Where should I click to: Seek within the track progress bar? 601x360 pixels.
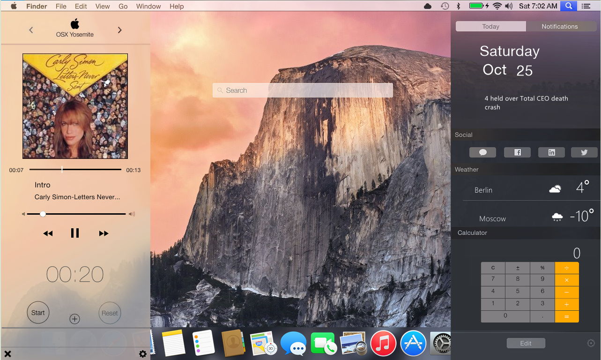[75, 169]
